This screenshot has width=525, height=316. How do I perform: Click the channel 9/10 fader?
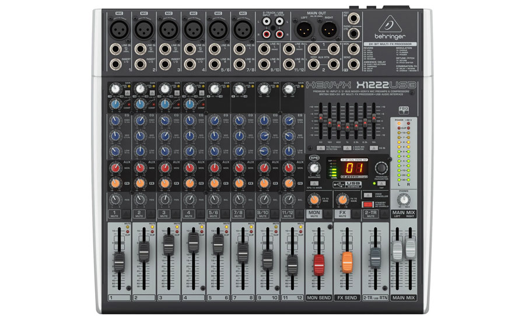(268, 259)
